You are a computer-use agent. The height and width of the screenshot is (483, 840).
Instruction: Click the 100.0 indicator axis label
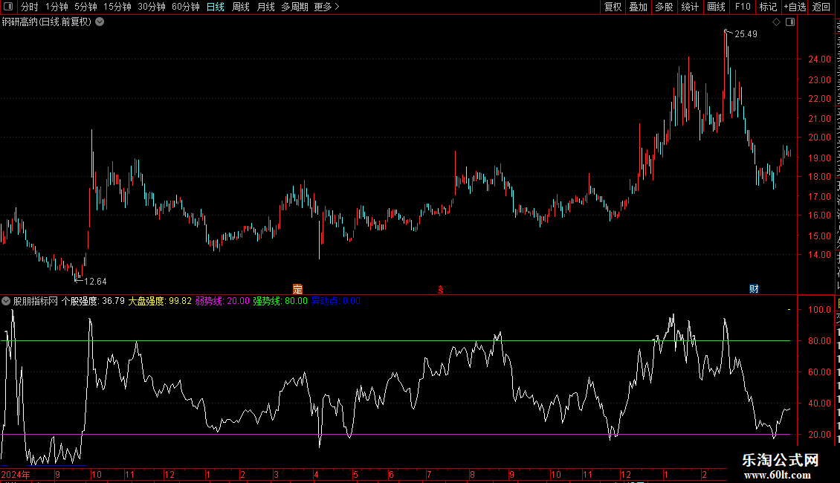[820, 310]
